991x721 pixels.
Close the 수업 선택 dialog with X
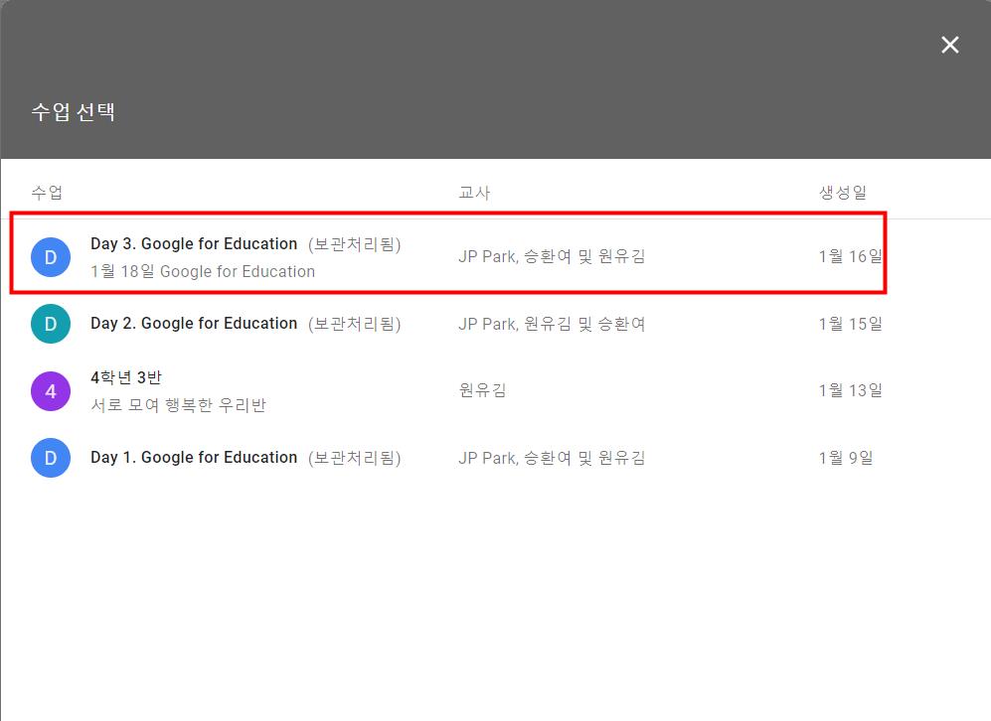click(x=949, y=45)
